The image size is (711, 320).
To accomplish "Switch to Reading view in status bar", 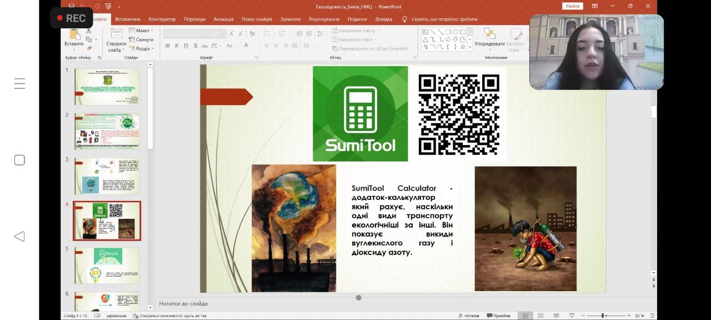I will [x=556, y=316].
